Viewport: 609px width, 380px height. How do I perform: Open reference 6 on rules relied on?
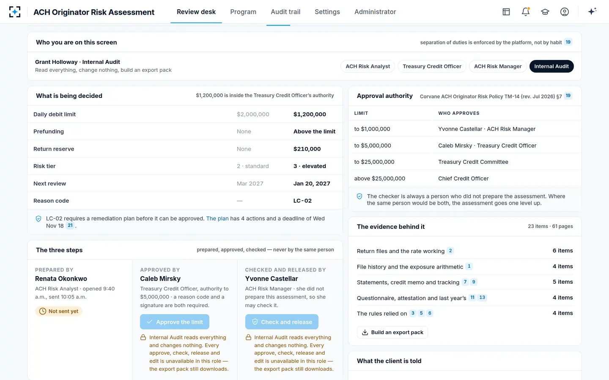(x=430, y=313)
